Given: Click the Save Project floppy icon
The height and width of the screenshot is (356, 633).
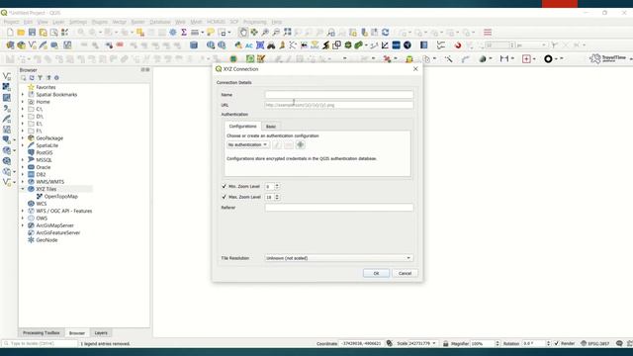Looking at the screenshot, I should pos(32,33).
